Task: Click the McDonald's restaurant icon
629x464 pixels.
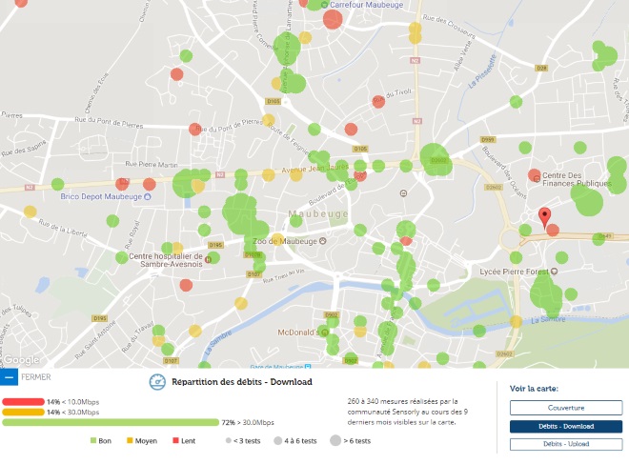Action: point(323,333)
